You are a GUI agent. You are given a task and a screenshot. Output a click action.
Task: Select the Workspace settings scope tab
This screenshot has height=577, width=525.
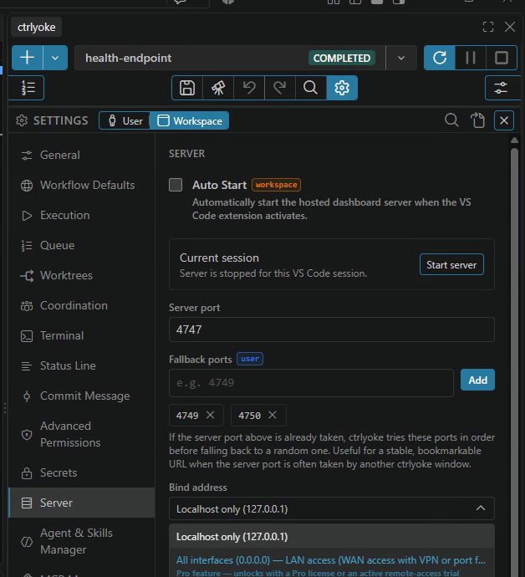click(190, 120)
